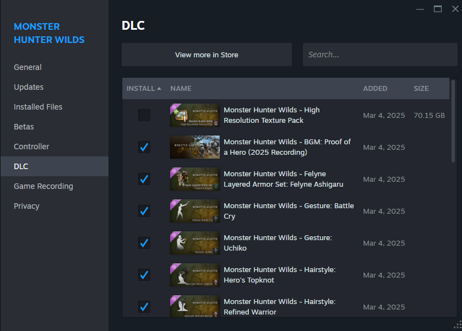Click the DLC search field
462x331 pixels.
[x=380, y=55]
